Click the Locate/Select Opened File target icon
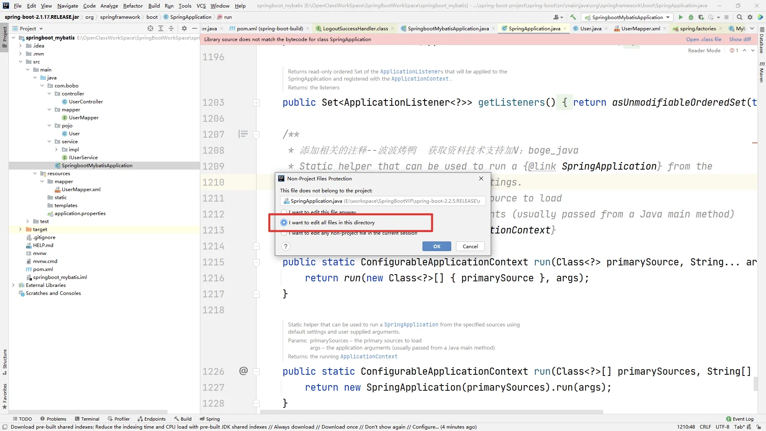The width and height of the screenshot is (766, 431). coord(150,28)
